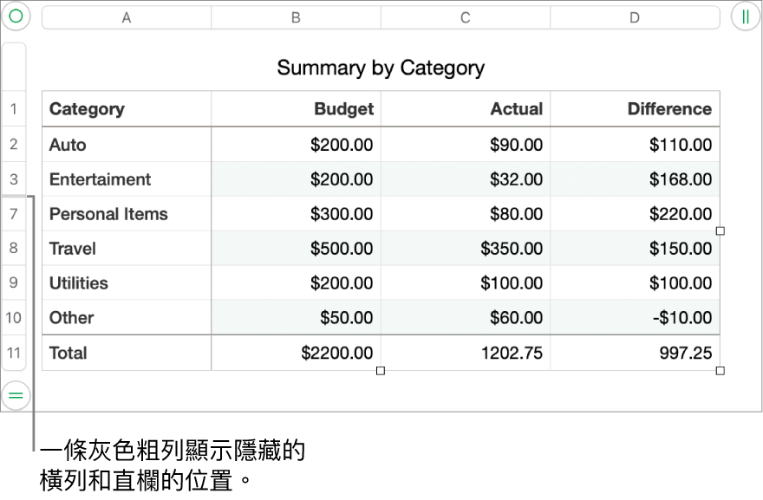
Task: Select the Entertaiment category cell
Action: pos(127,179)
